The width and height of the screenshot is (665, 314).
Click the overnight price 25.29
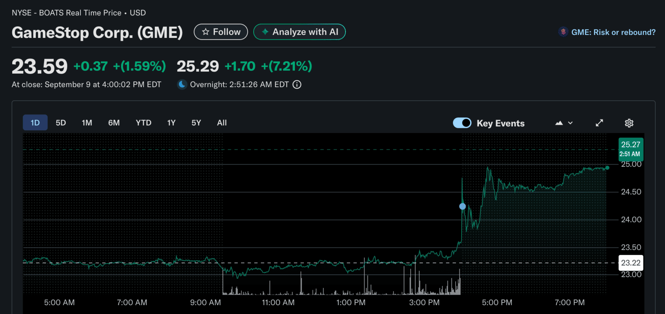click(197, 67)
